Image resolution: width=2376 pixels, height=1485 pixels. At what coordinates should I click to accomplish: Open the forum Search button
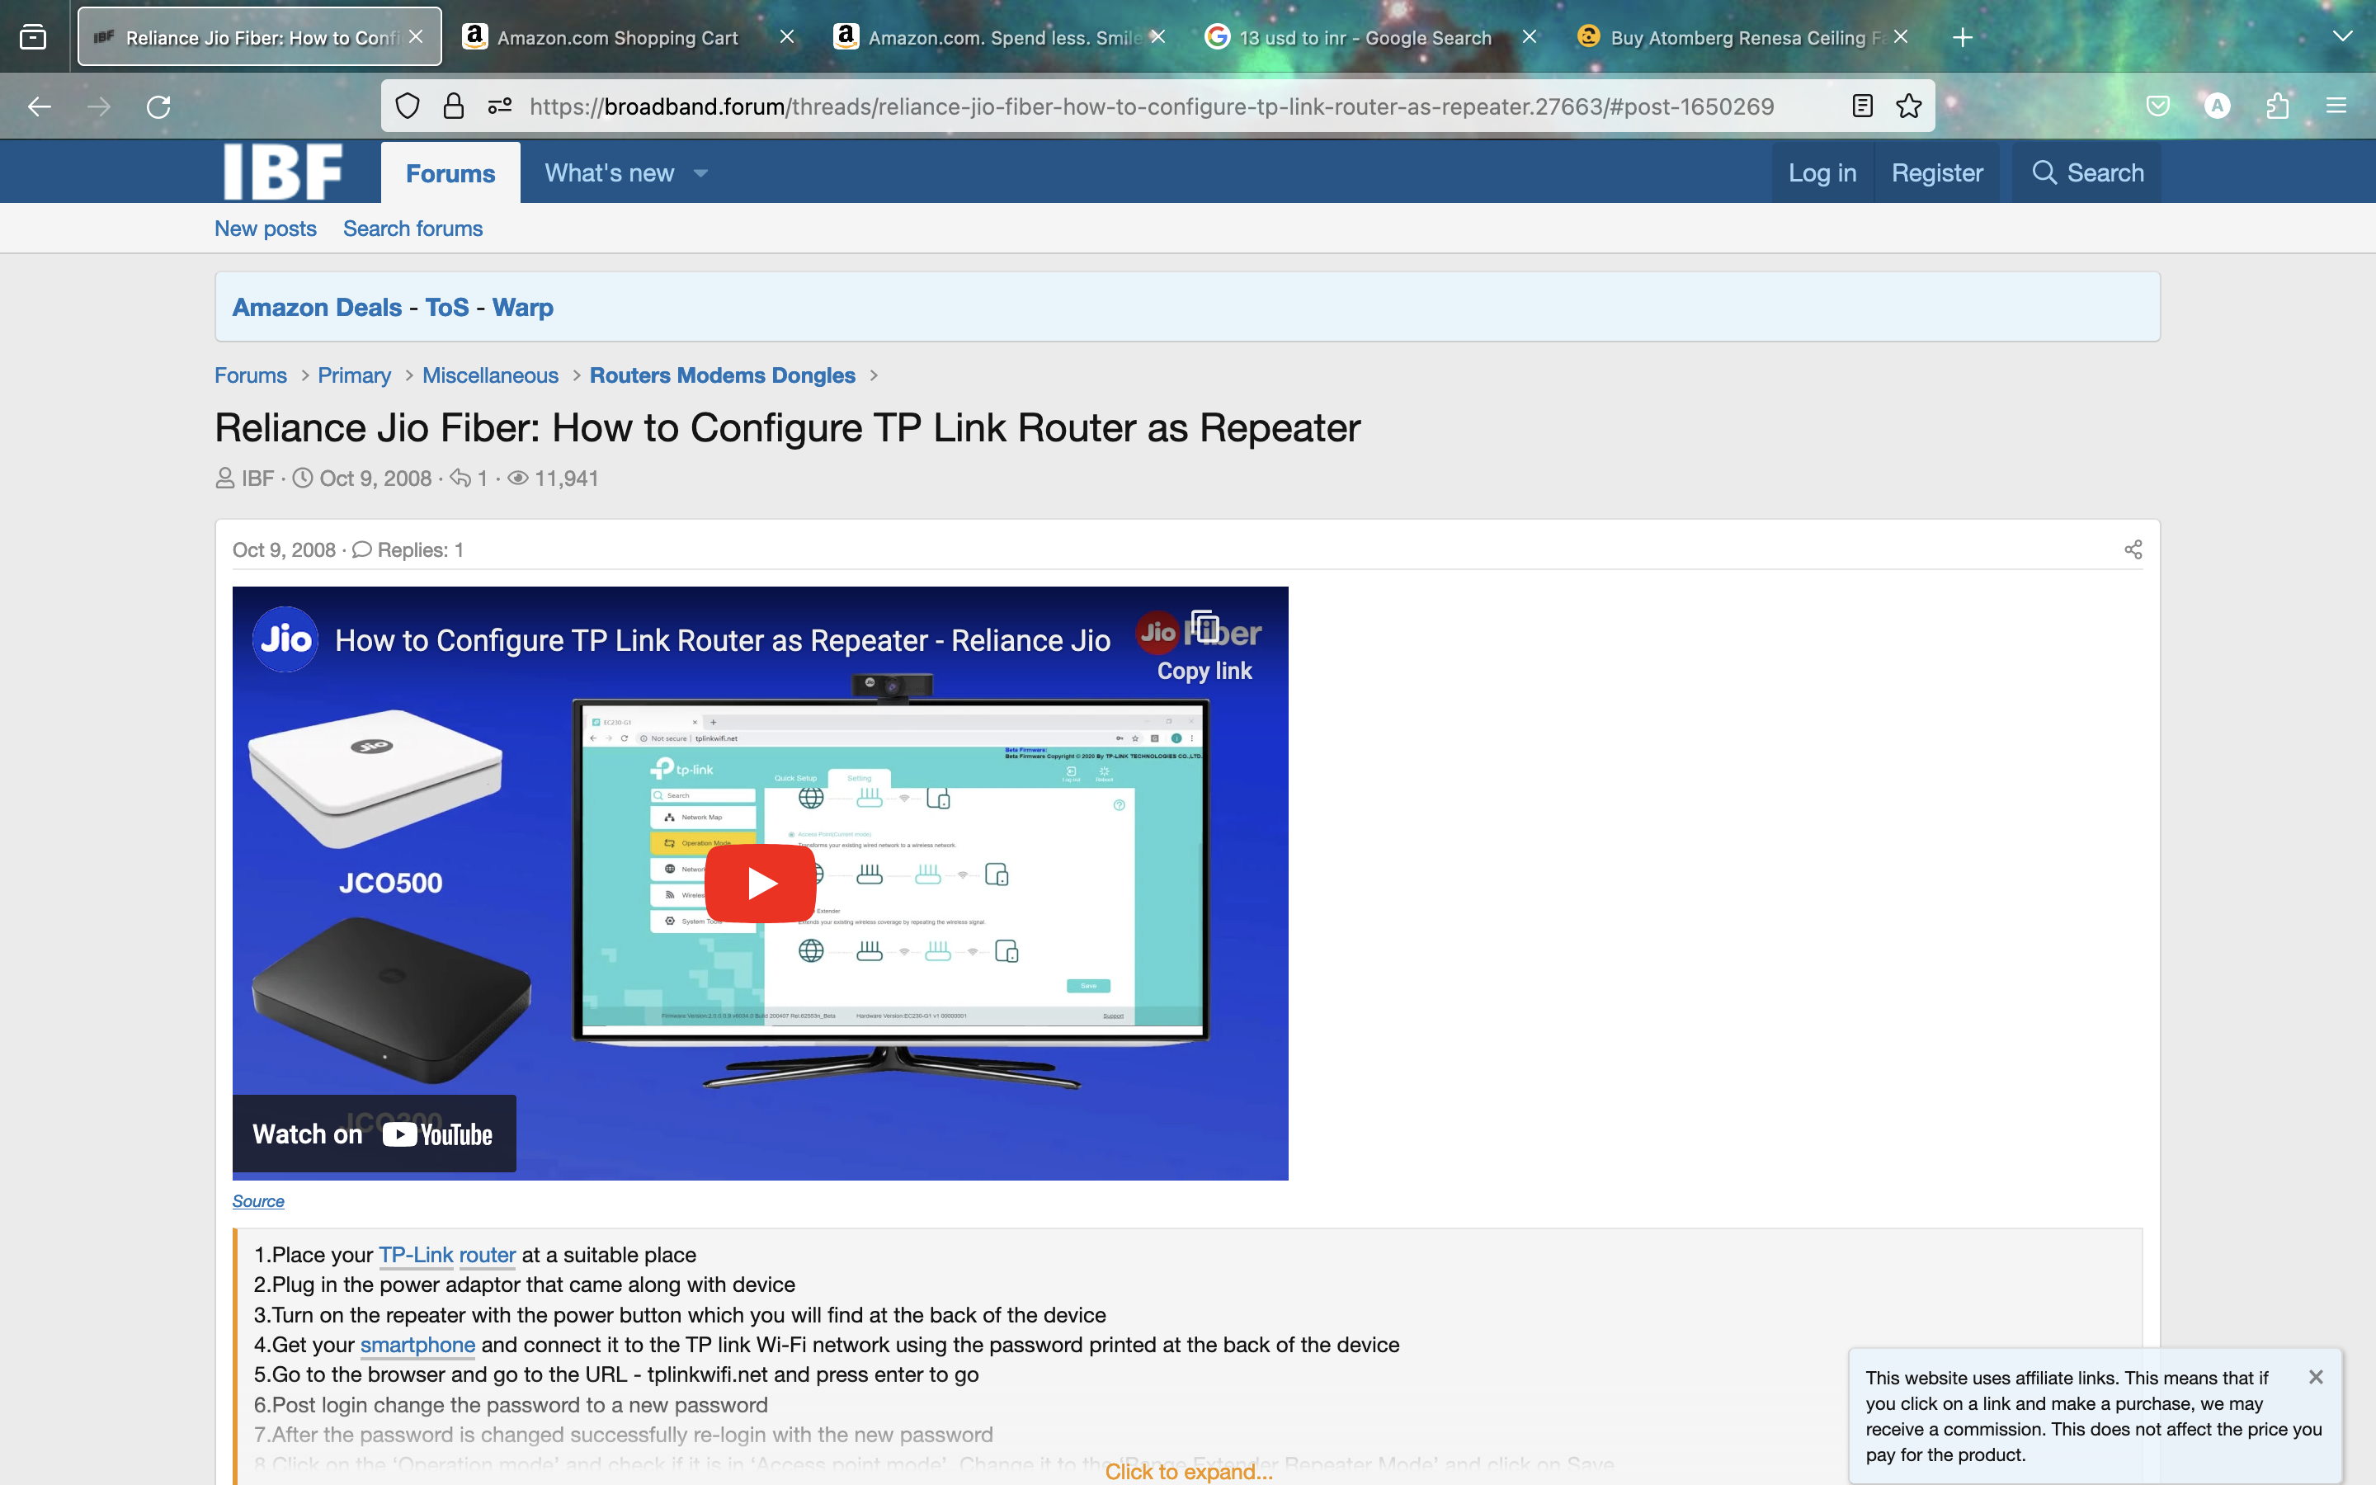[2087, 173]
